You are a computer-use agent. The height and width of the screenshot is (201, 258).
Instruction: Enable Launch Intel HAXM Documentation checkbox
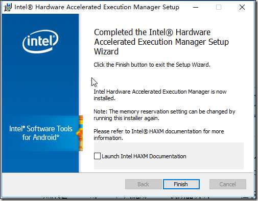pos(97,156)
